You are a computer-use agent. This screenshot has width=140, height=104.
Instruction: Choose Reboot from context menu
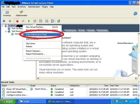[x=42, y=46]
